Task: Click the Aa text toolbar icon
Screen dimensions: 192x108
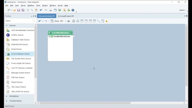Action: (x=50, y=10)
